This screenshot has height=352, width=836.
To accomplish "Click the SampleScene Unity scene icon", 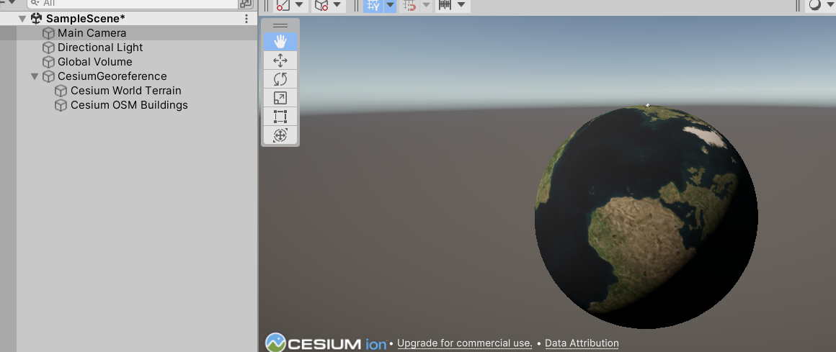I will point(36,19).
